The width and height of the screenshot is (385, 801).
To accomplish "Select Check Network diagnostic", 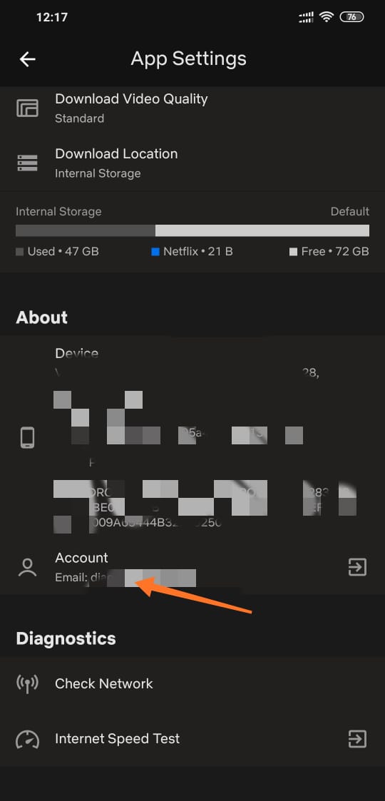I will pyautogui.click(x=192, y=684).
